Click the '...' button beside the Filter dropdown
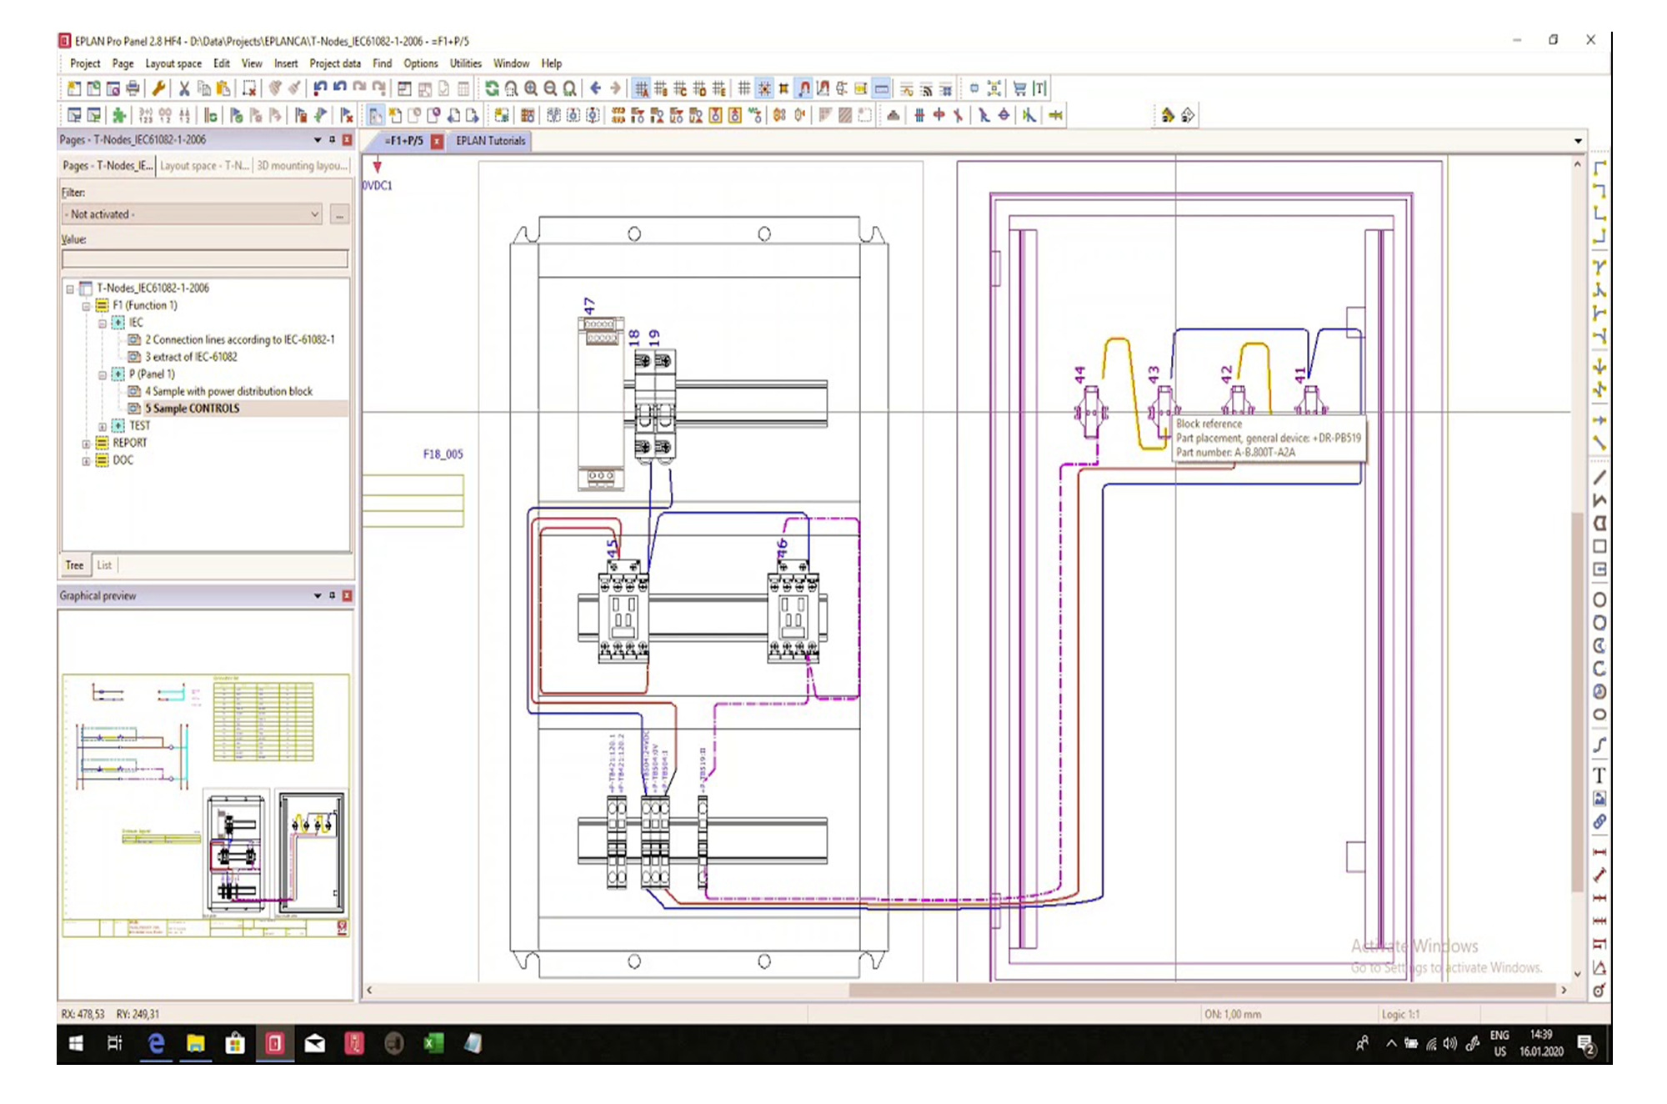1667x1104 pixels. (339, 214)
